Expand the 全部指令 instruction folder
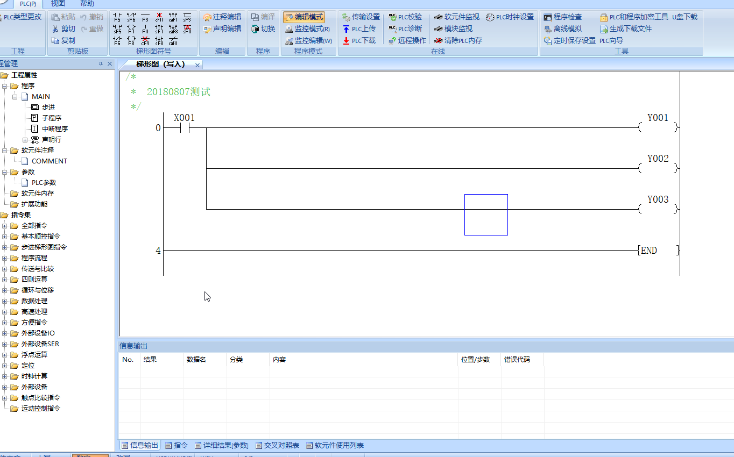This screenshot has height=457, width=734. point(5,226)
